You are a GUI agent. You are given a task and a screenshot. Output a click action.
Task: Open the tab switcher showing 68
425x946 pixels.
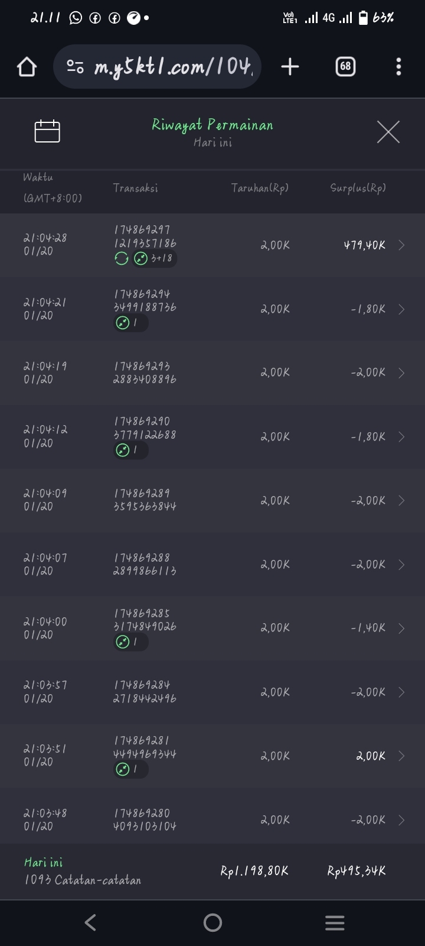[345, 67]
